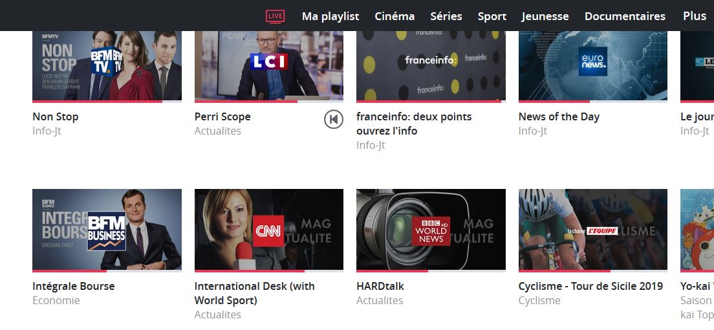Open the BFM Business Intégrale Bourse thumbnail
714x330 pixels.
tap(107, 229)
